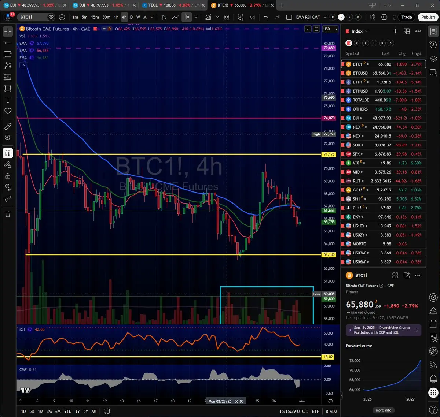Open the Fibonacci retracement tools
This screenshot has width=440, height=417.
[8, 54]
